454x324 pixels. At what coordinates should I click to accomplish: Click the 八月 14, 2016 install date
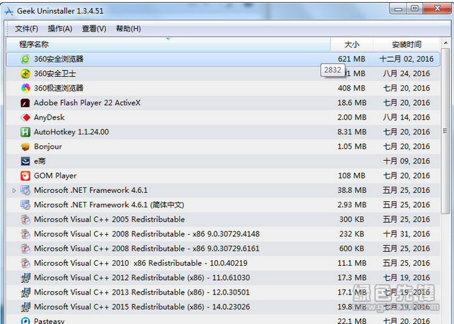[x=407, y=117]
